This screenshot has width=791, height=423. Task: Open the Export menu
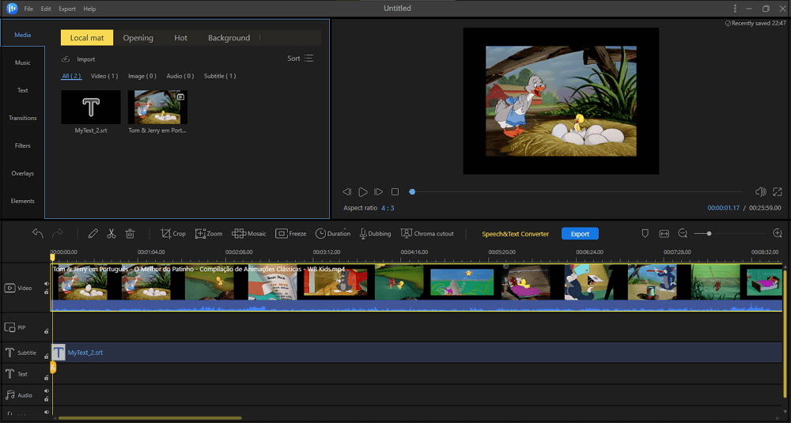click(67, 9)
